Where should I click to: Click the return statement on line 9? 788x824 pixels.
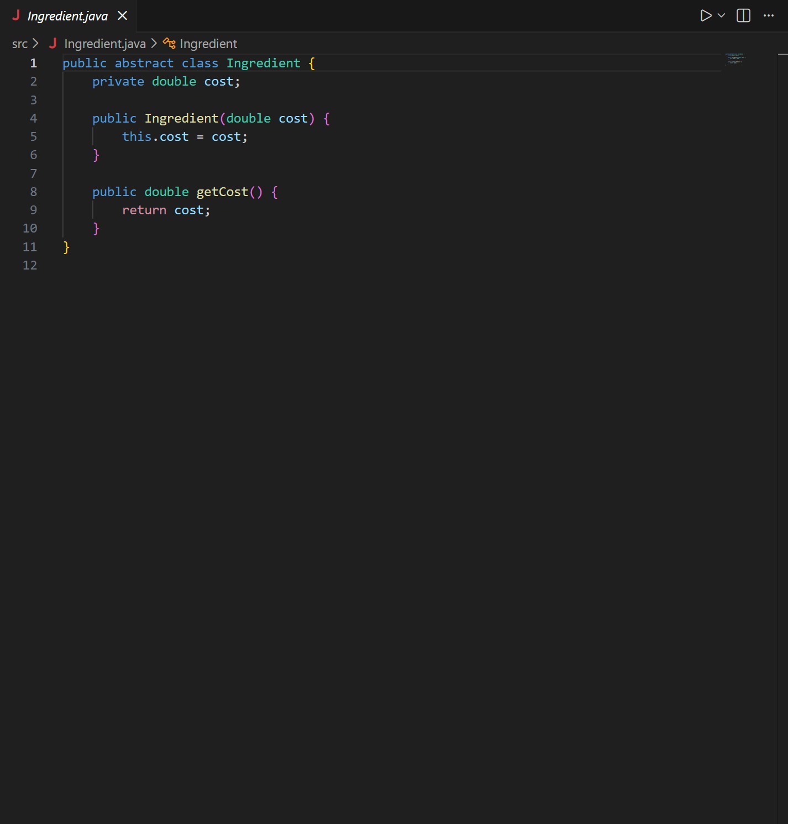(x=144, y=210)
